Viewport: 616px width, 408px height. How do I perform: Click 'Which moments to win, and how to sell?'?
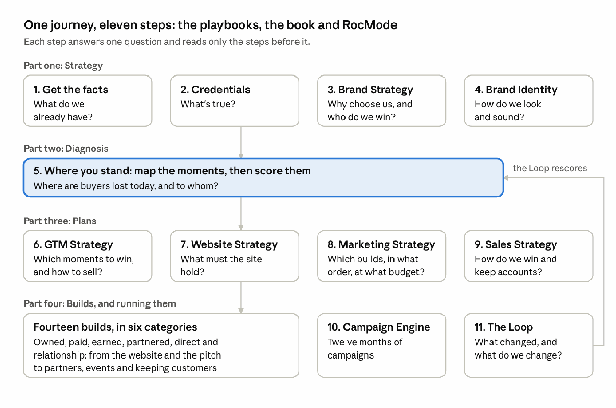[x=84, y=266]
